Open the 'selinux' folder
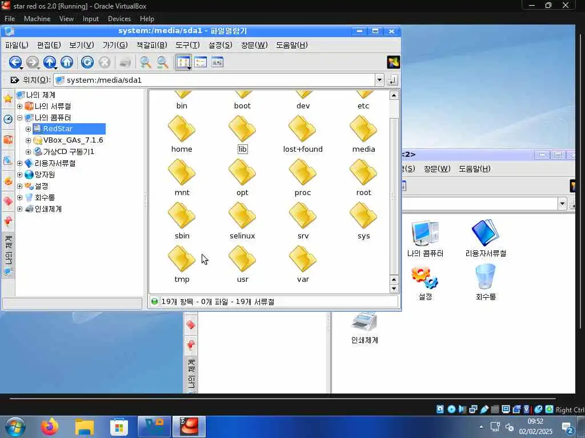This screenshot has height=438, width=585. [242, 221]
